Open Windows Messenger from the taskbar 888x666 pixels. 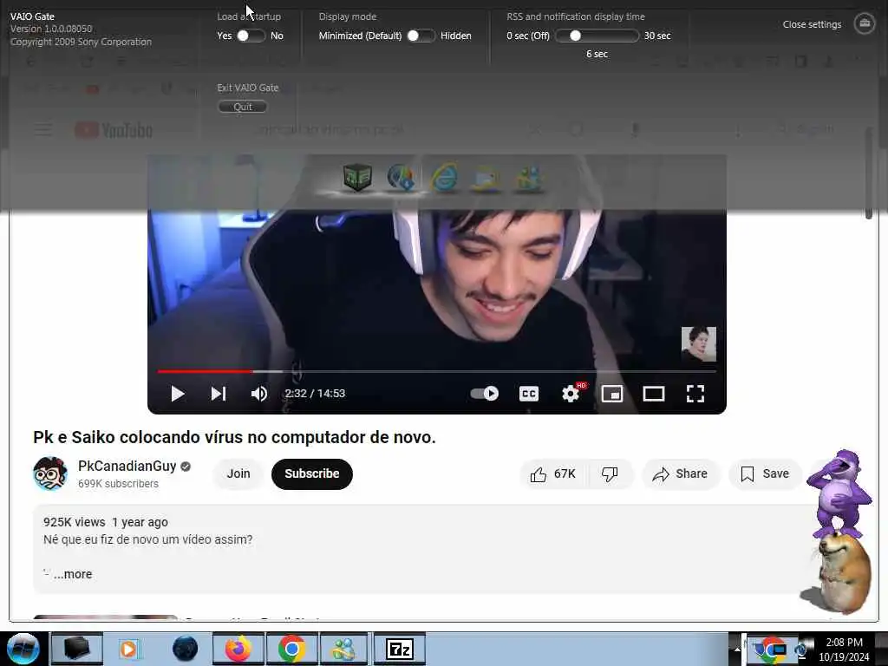tap(343, 649)
